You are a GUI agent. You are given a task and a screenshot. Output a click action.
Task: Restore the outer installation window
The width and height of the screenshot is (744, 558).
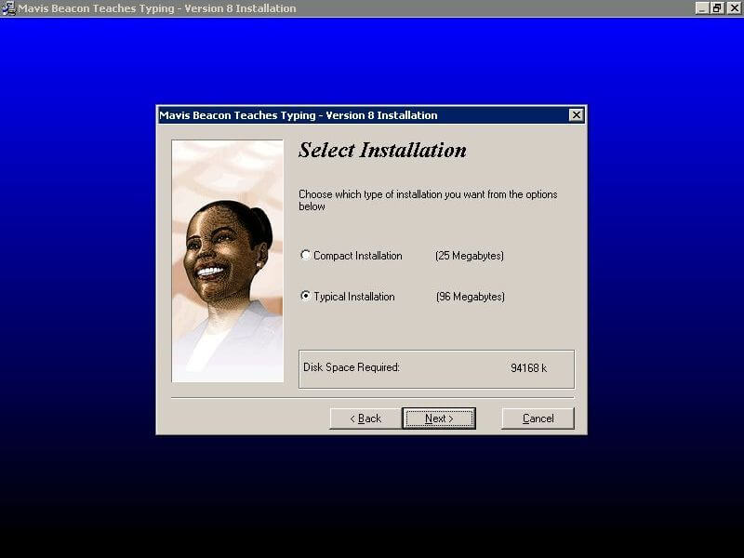[x=717, y=8]
